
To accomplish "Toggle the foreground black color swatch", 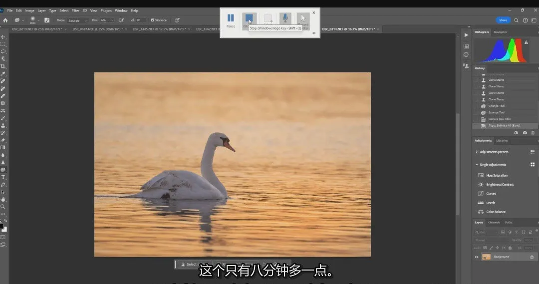I will tap(1, 226).
